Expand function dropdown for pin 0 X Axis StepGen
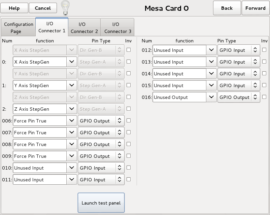Viewport: 270px width, 215px height. [72, 62]
